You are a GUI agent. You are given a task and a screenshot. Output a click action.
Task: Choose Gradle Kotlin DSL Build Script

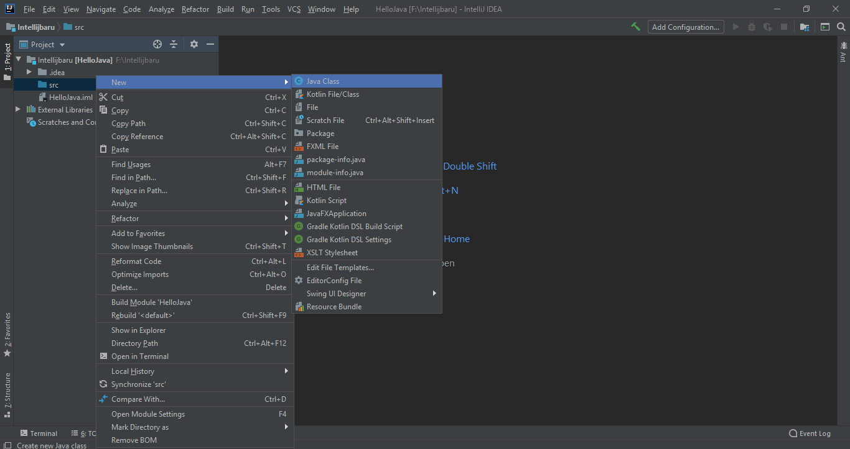pos(367,227)
